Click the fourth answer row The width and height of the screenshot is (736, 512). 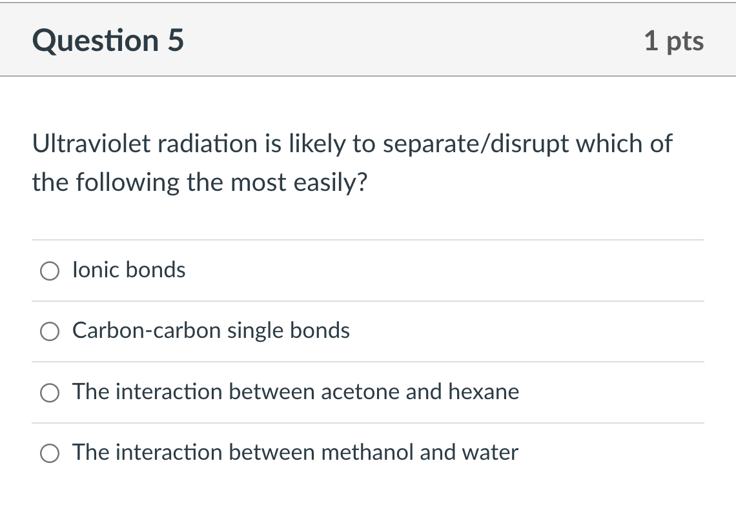[x=367, y=453]
